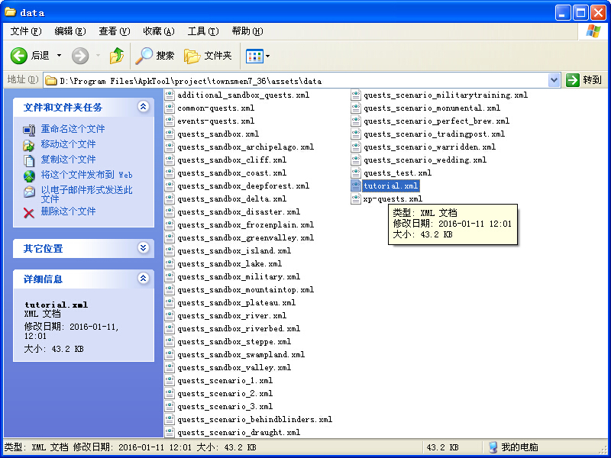Select the additional_sandbox_quests.xml file icon
This screenshot has width=611, height=458.
tap(169, 95)
